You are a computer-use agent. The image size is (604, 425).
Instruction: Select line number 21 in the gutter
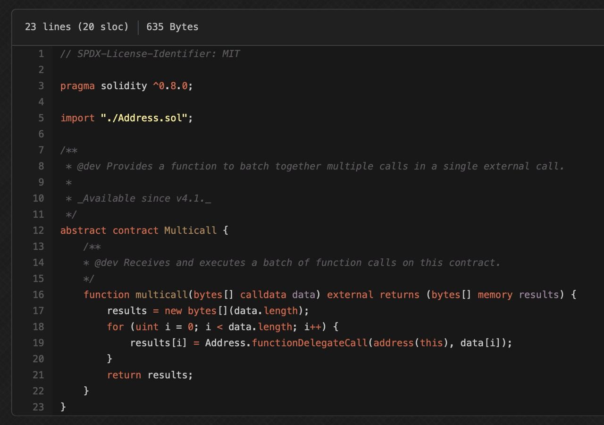click(x=38, y=375)
